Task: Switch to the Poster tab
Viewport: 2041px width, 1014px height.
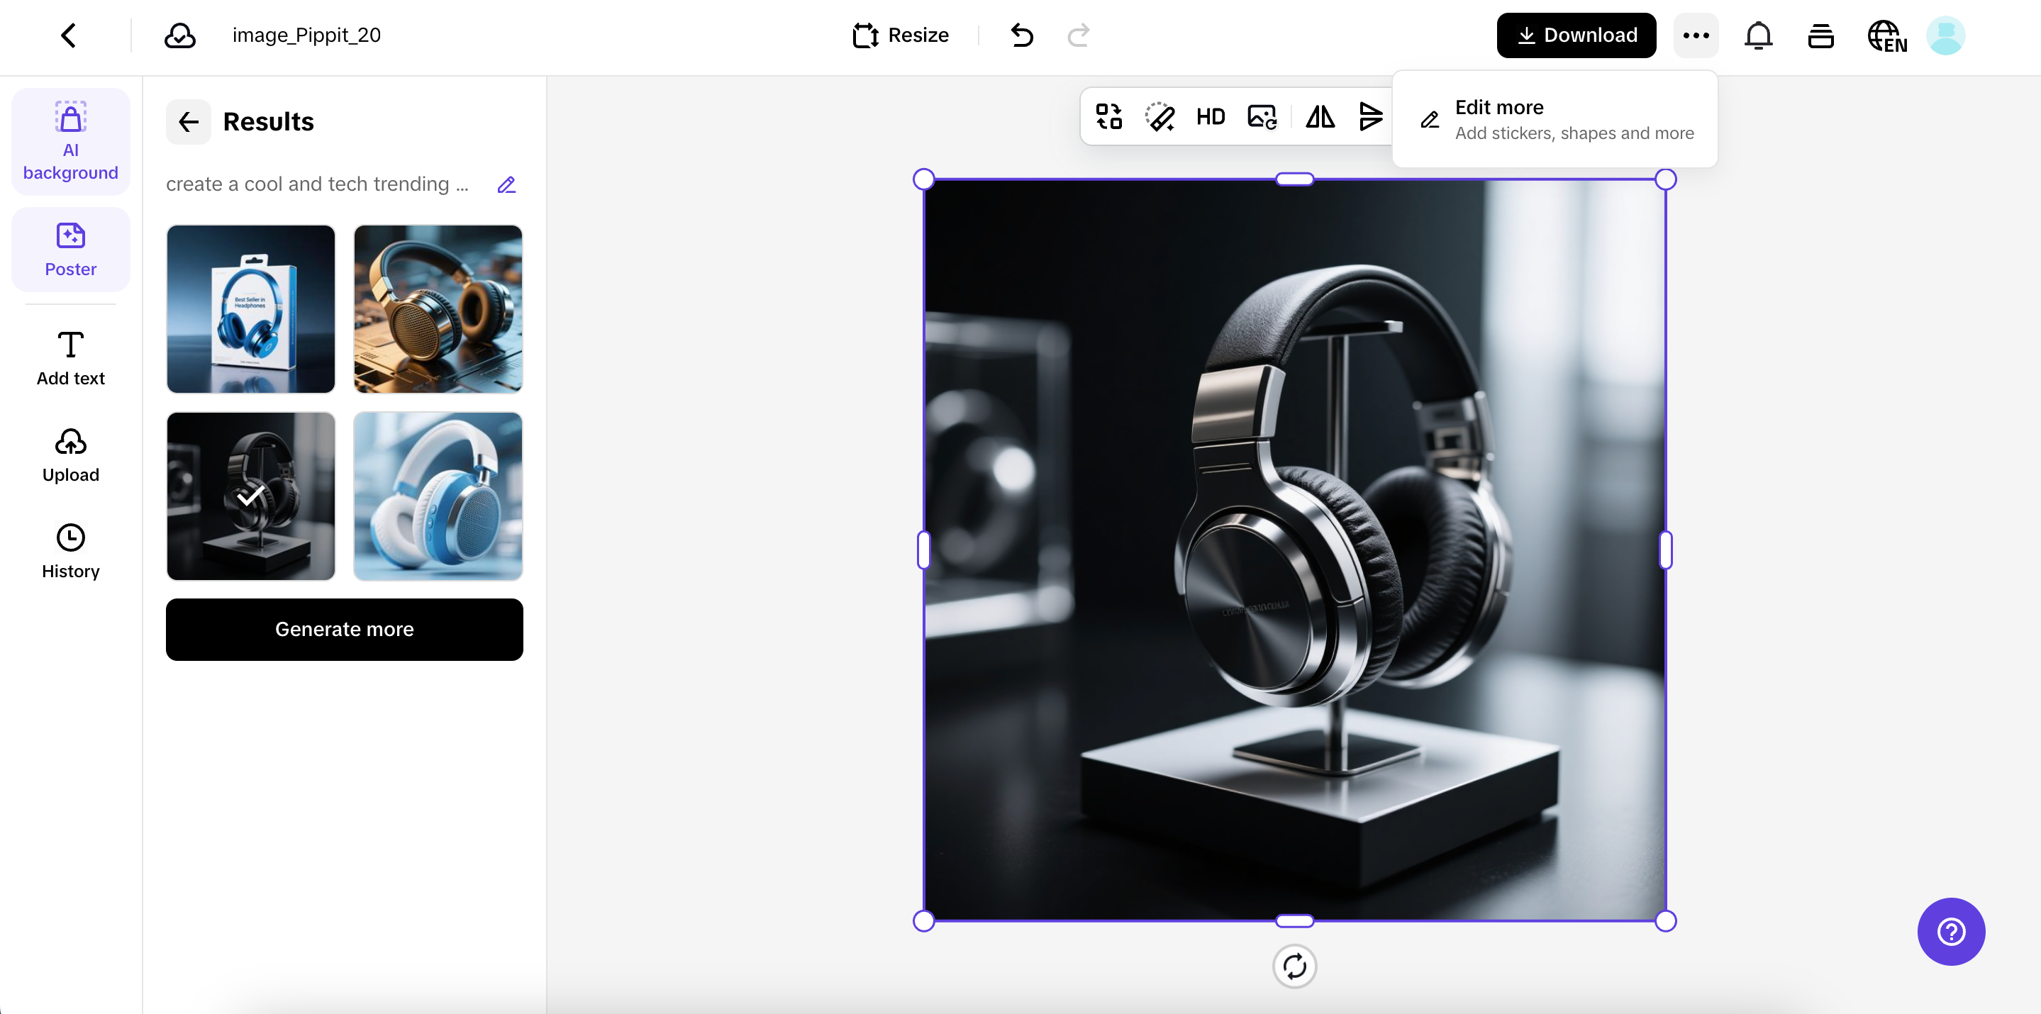Action: tap(70, 250)
